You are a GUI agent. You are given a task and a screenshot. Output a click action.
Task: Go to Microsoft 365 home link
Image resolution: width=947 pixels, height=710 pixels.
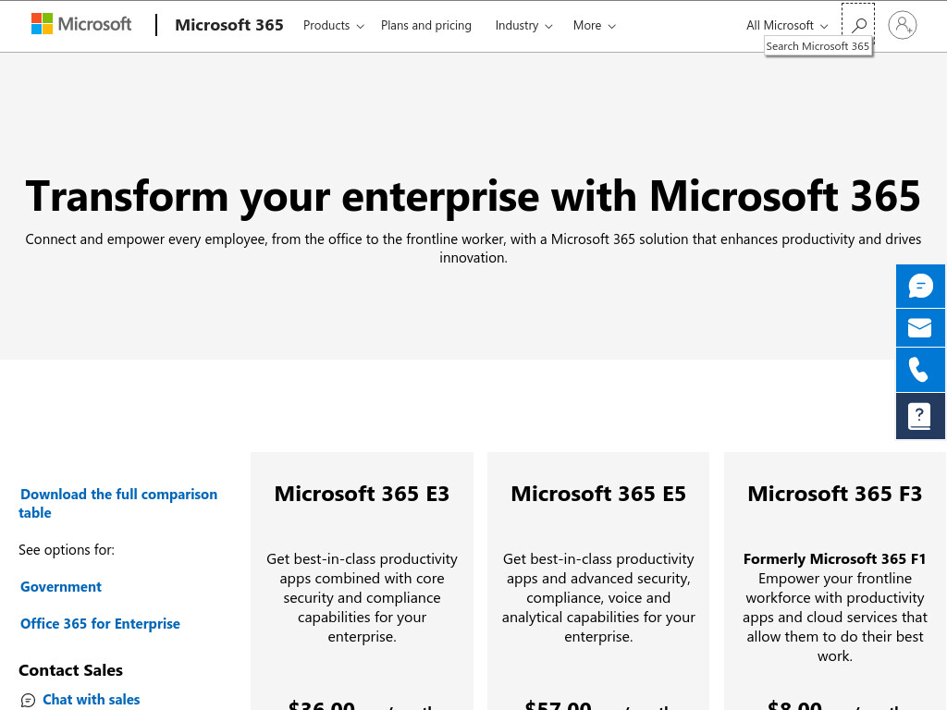229,25
